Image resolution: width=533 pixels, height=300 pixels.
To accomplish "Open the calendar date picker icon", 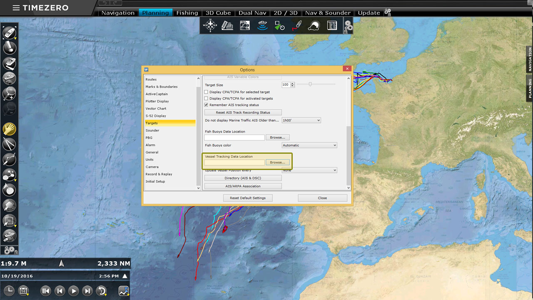I will [24, 291].
